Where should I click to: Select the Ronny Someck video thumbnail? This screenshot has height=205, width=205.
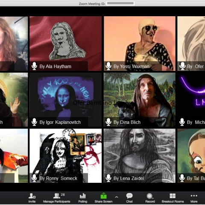[x=66, y=155]
